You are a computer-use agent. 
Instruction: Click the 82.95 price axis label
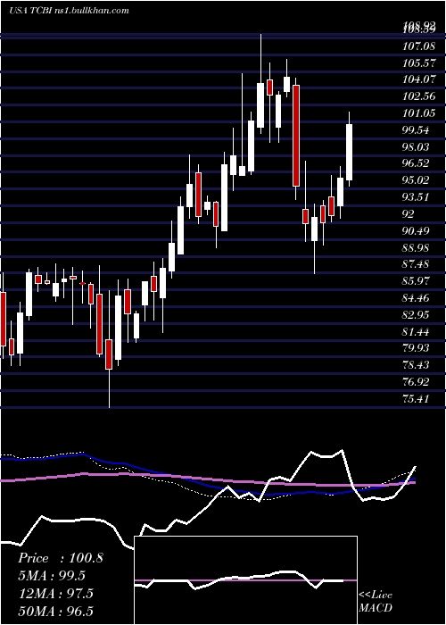click(417, 315)
